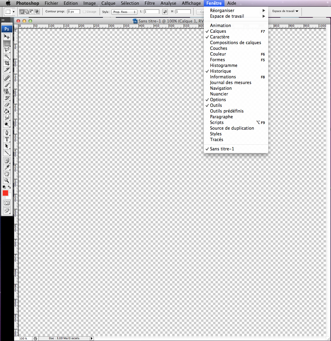331x341 pixels.
Task: Select the Dodge tool
Action: tap(7, 124)
